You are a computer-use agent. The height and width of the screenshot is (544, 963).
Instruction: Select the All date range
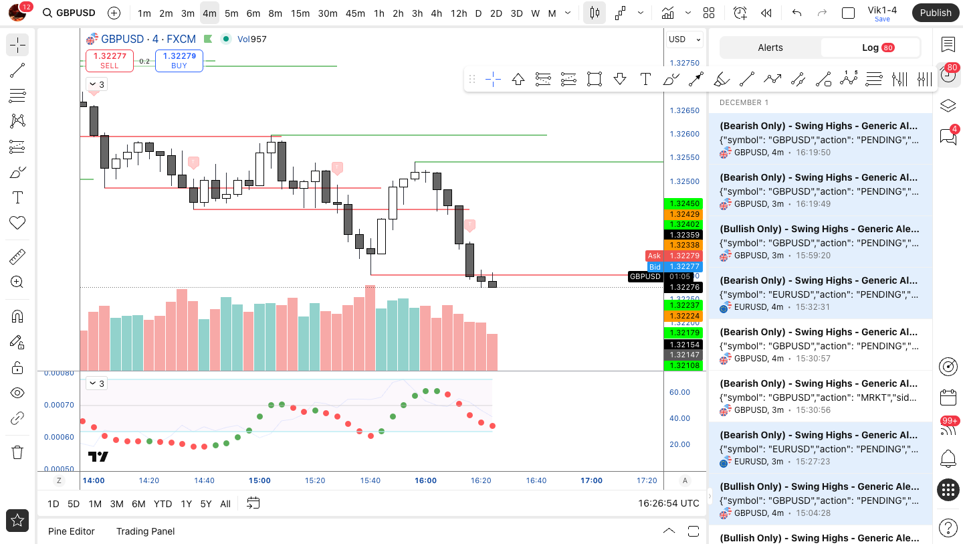click(x=225, y=504)
